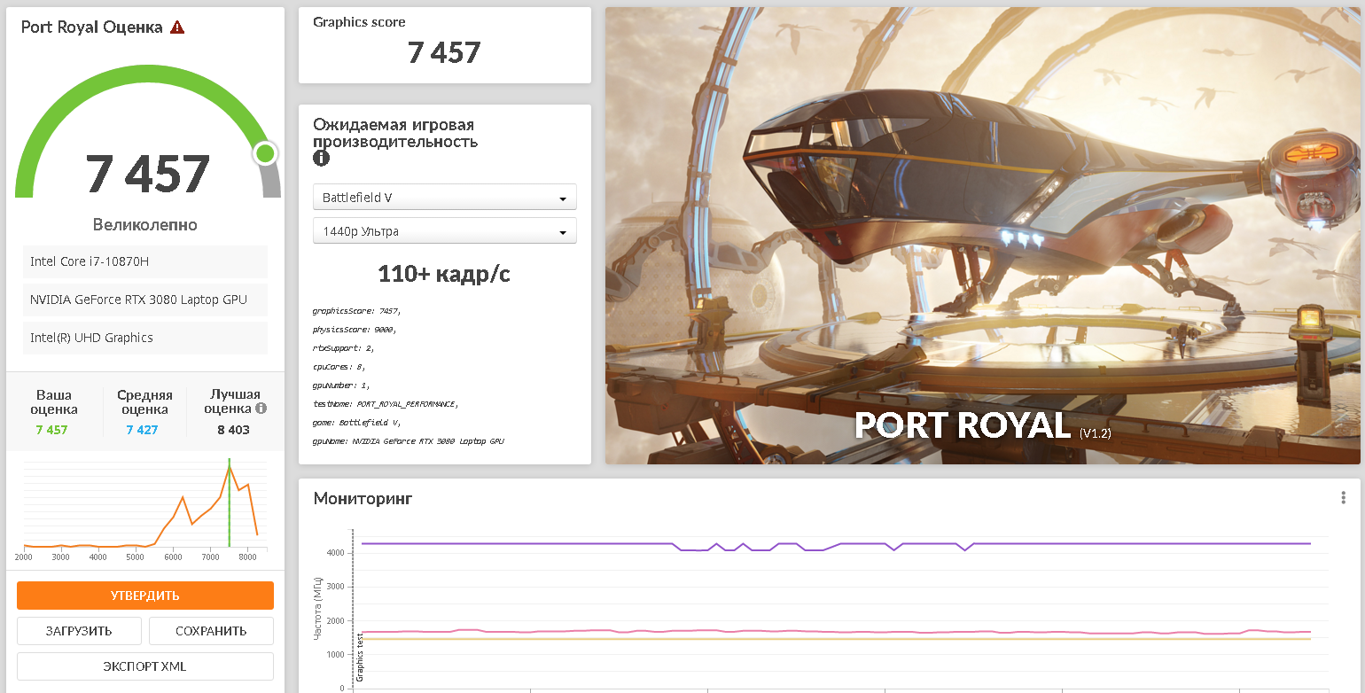1365x693 pixels.
Task: Click the green score gauge indicator dot
Action: pos(265,153)
